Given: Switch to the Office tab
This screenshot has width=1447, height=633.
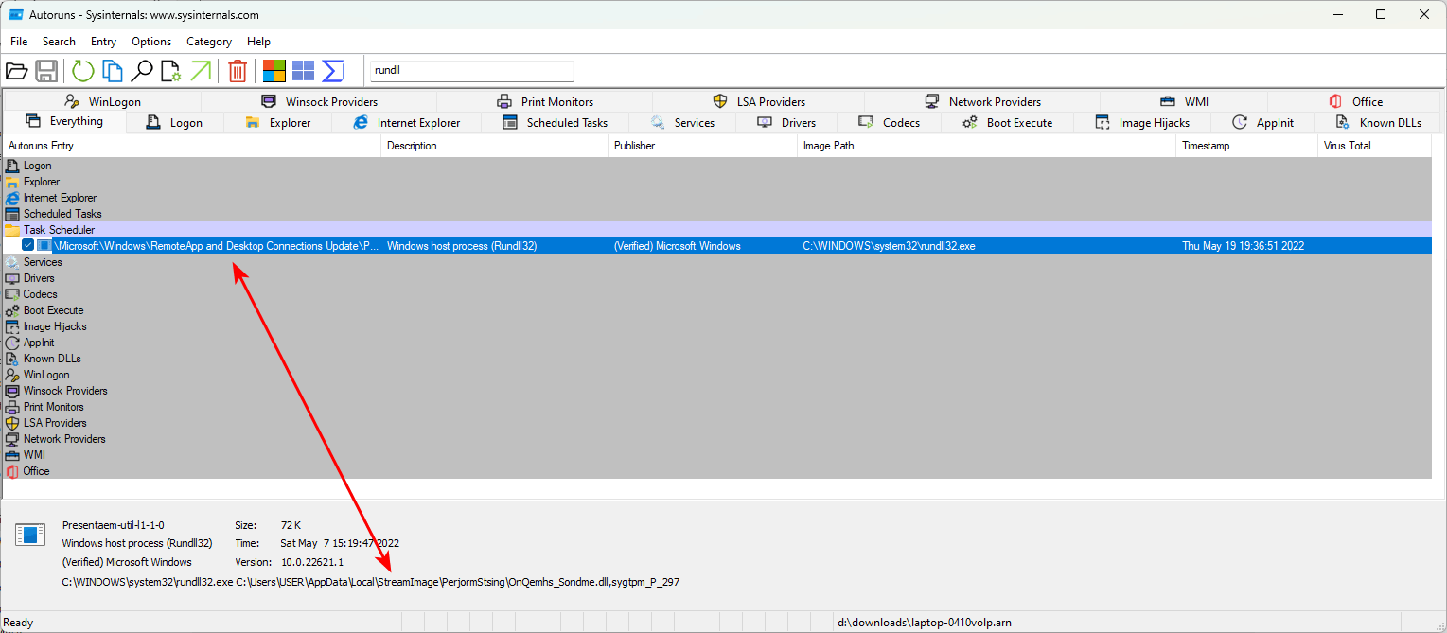Looking at the screenshot, I should click(1355, 101).
